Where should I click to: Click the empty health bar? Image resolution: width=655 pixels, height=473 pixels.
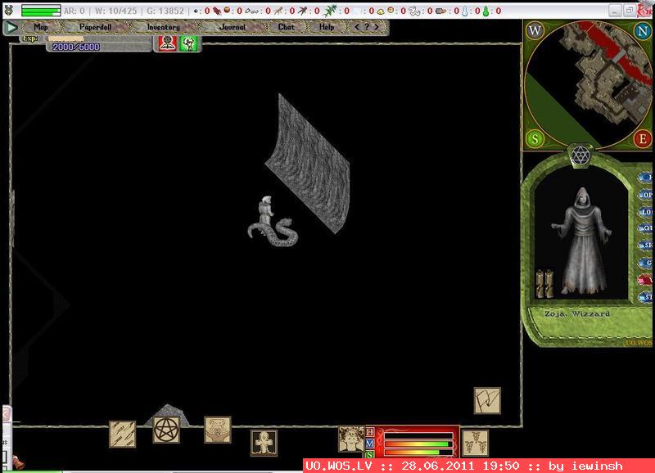click(x=418, y=436)
